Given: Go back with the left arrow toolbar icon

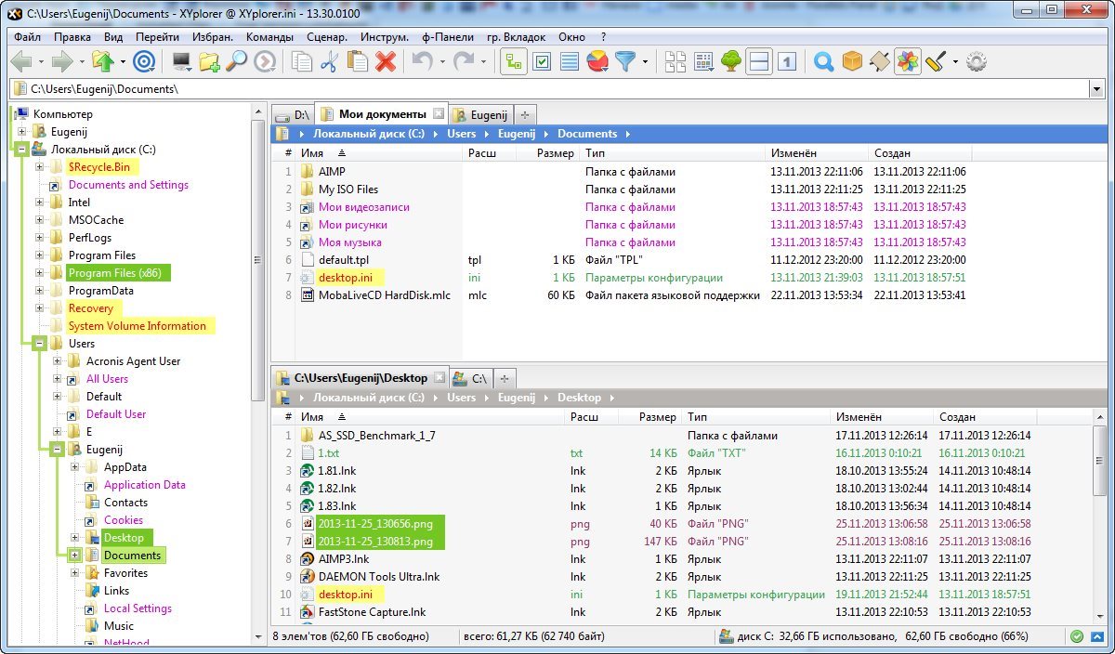Looking at the screenshot, I should (20, 62).
